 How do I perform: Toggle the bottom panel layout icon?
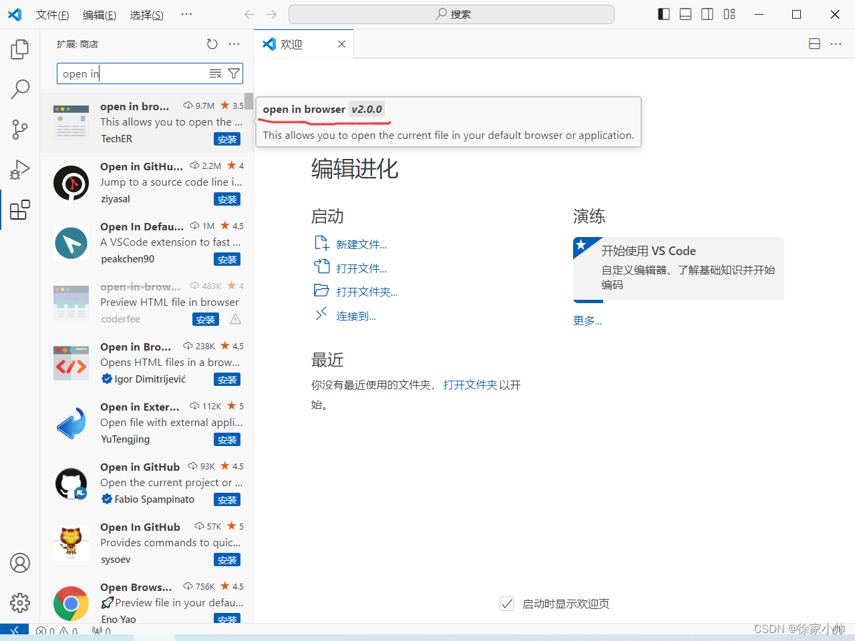[x=685, y=14]
